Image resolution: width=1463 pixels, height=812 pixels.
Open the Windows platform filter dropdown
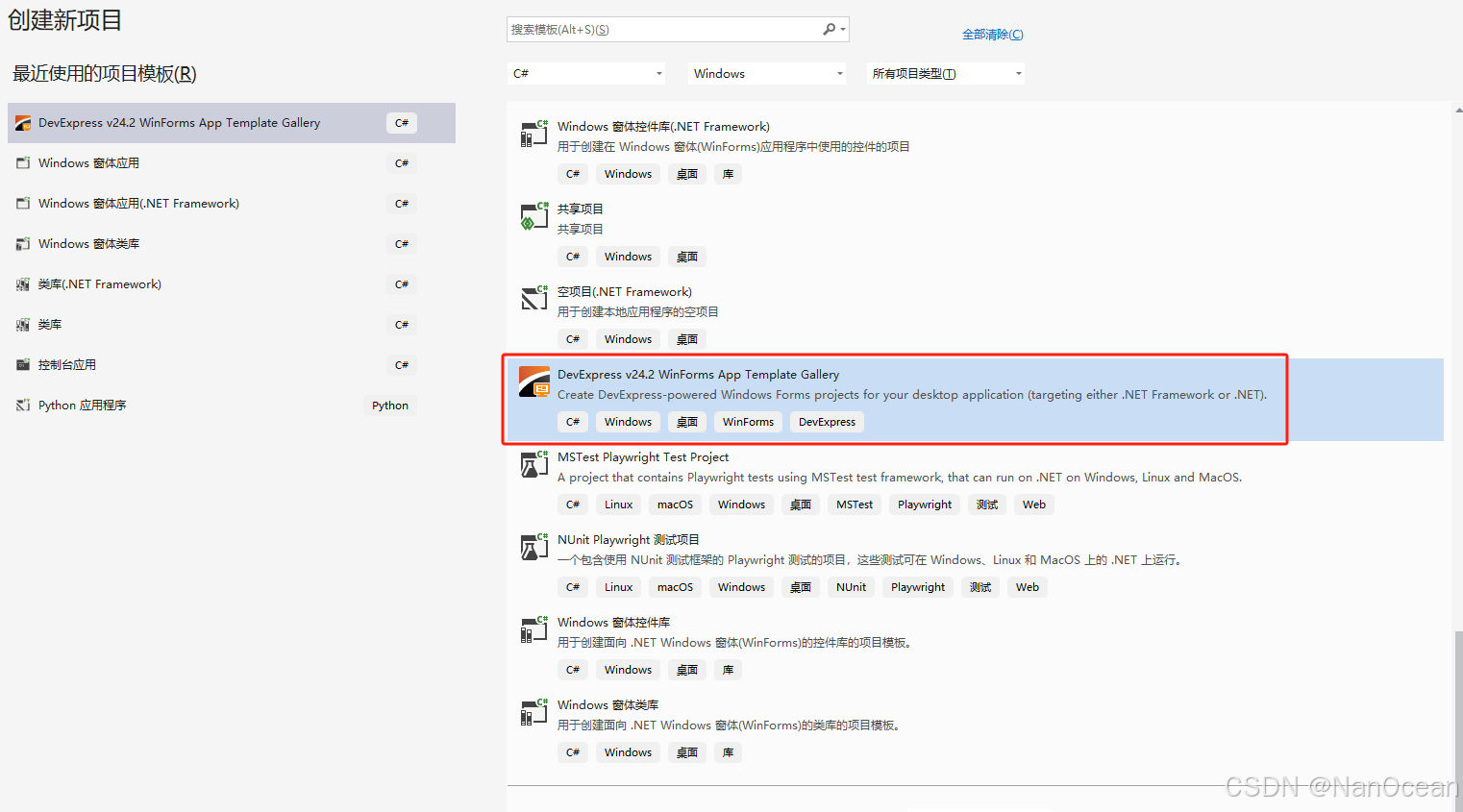click(x=767, y=74)
